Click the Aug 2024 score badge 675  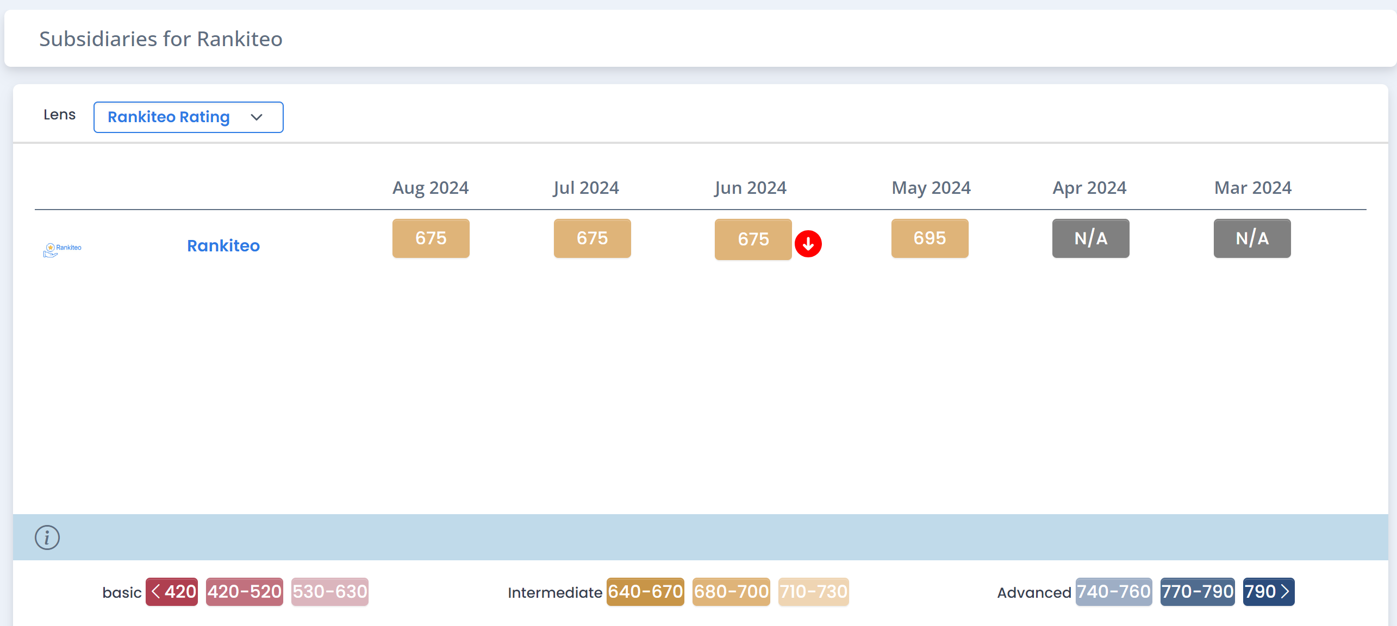[x=431, y=238]
